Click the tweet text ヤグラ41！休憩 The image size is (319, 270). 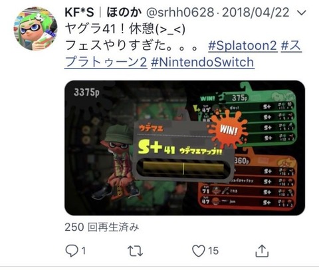[125, 29]
